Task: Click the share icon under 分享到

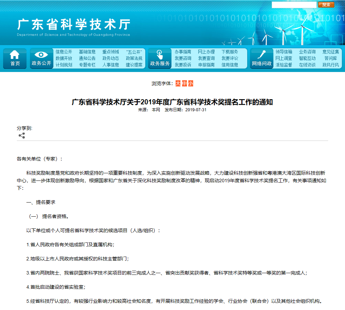Action: click(22, 136)
